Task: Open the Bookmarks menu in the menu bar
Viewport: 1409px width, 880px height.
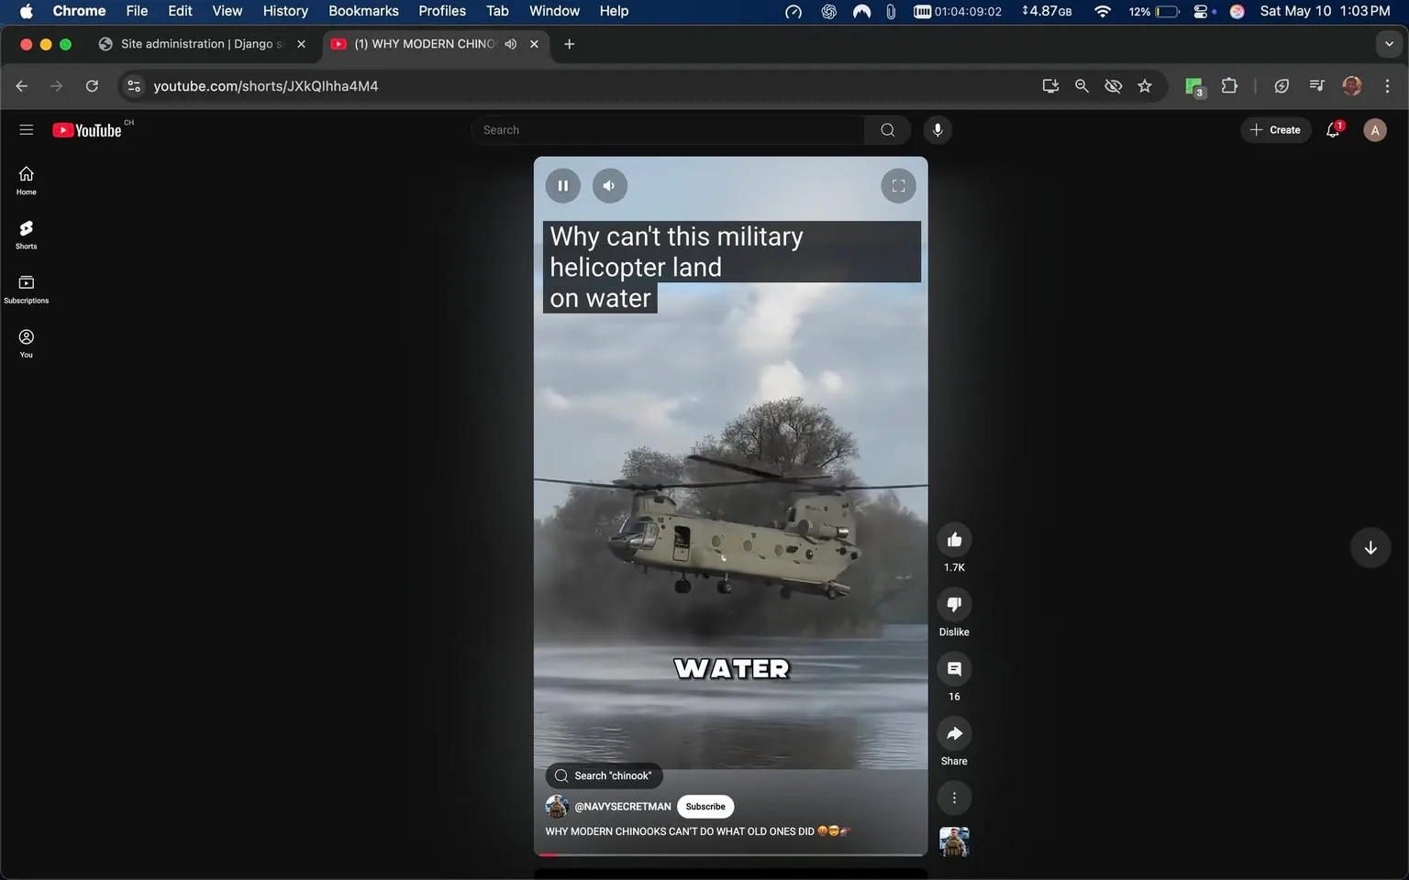Action: (x=363, y=11)
